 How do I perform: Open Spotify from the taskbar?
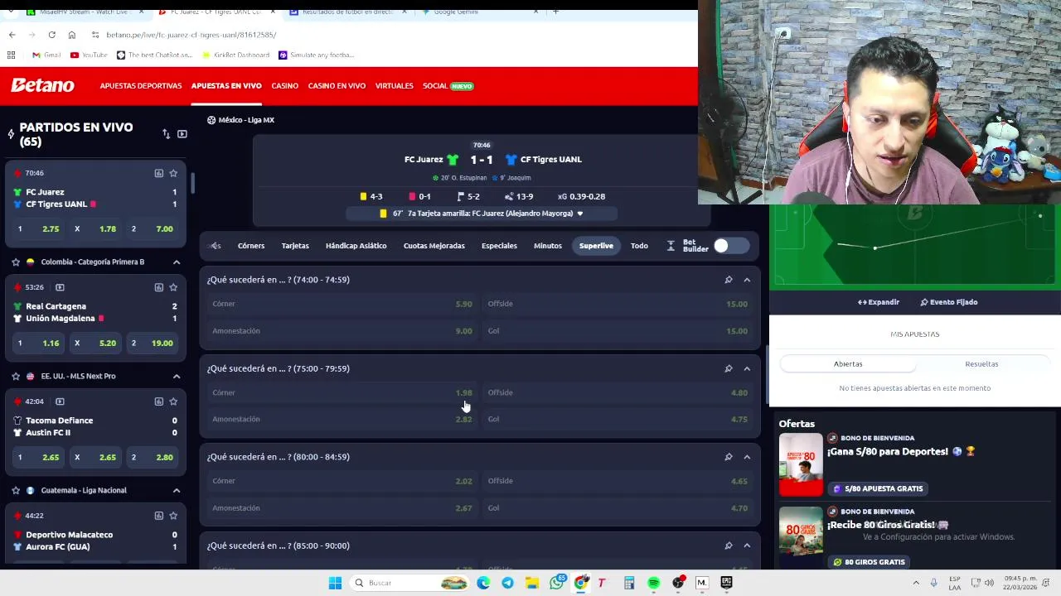(x=653, y=583)
